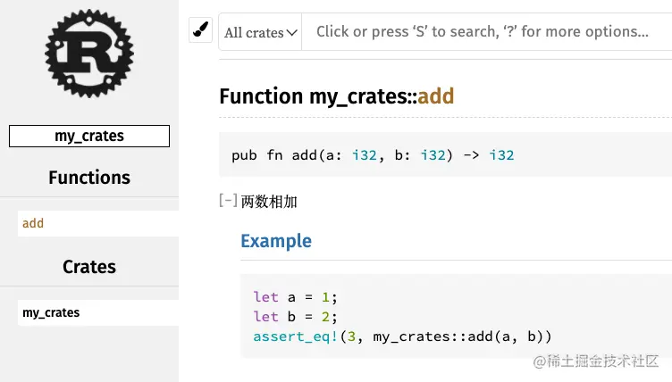
Task: Click my_crates in the Function title
Action: [357, 96]
